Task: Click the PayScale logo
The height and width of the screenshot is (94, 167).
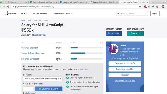Action: pyautogui.click(x=10, y=13)
